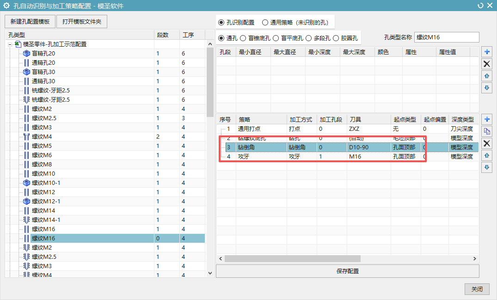Click the 工序 column header

[192, 35]
